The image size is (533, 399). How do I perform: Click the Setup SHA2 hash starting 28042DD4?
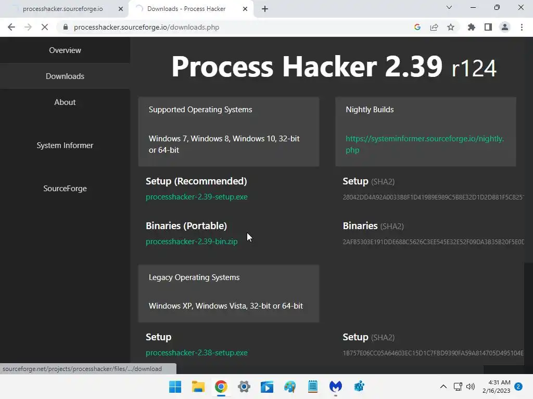click(434, 197)
